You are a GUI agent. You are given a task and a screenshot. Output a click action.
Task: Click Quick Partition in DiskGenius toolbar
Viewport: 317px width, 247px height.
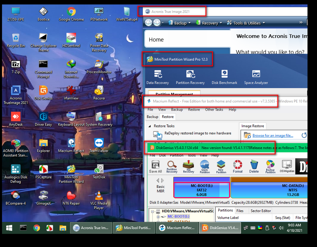tap(205, 167)
